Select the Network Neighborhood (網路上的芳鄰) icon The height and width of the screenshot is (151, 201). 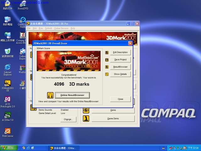coord(8,37)
